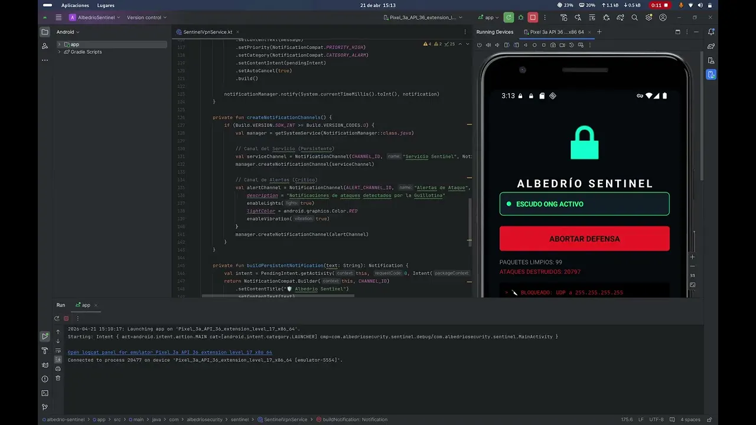Expand Gradle Scripts tree node
Viewport: 756px width, 425px height.
59,52
